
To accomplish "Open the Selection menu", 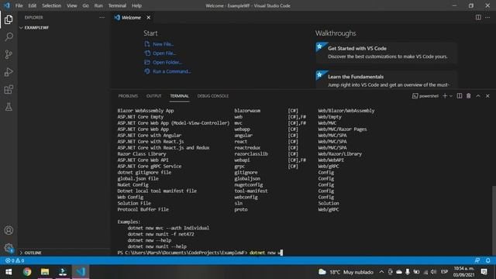I will (52, 5).
